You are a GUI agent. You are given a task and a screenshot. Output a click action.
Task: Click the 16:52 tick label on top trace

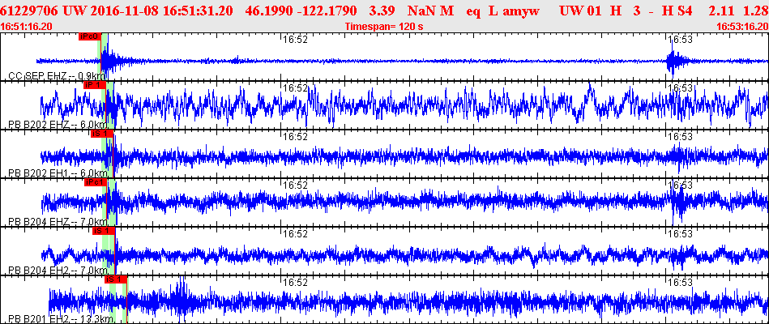click(x=295, y=39)
